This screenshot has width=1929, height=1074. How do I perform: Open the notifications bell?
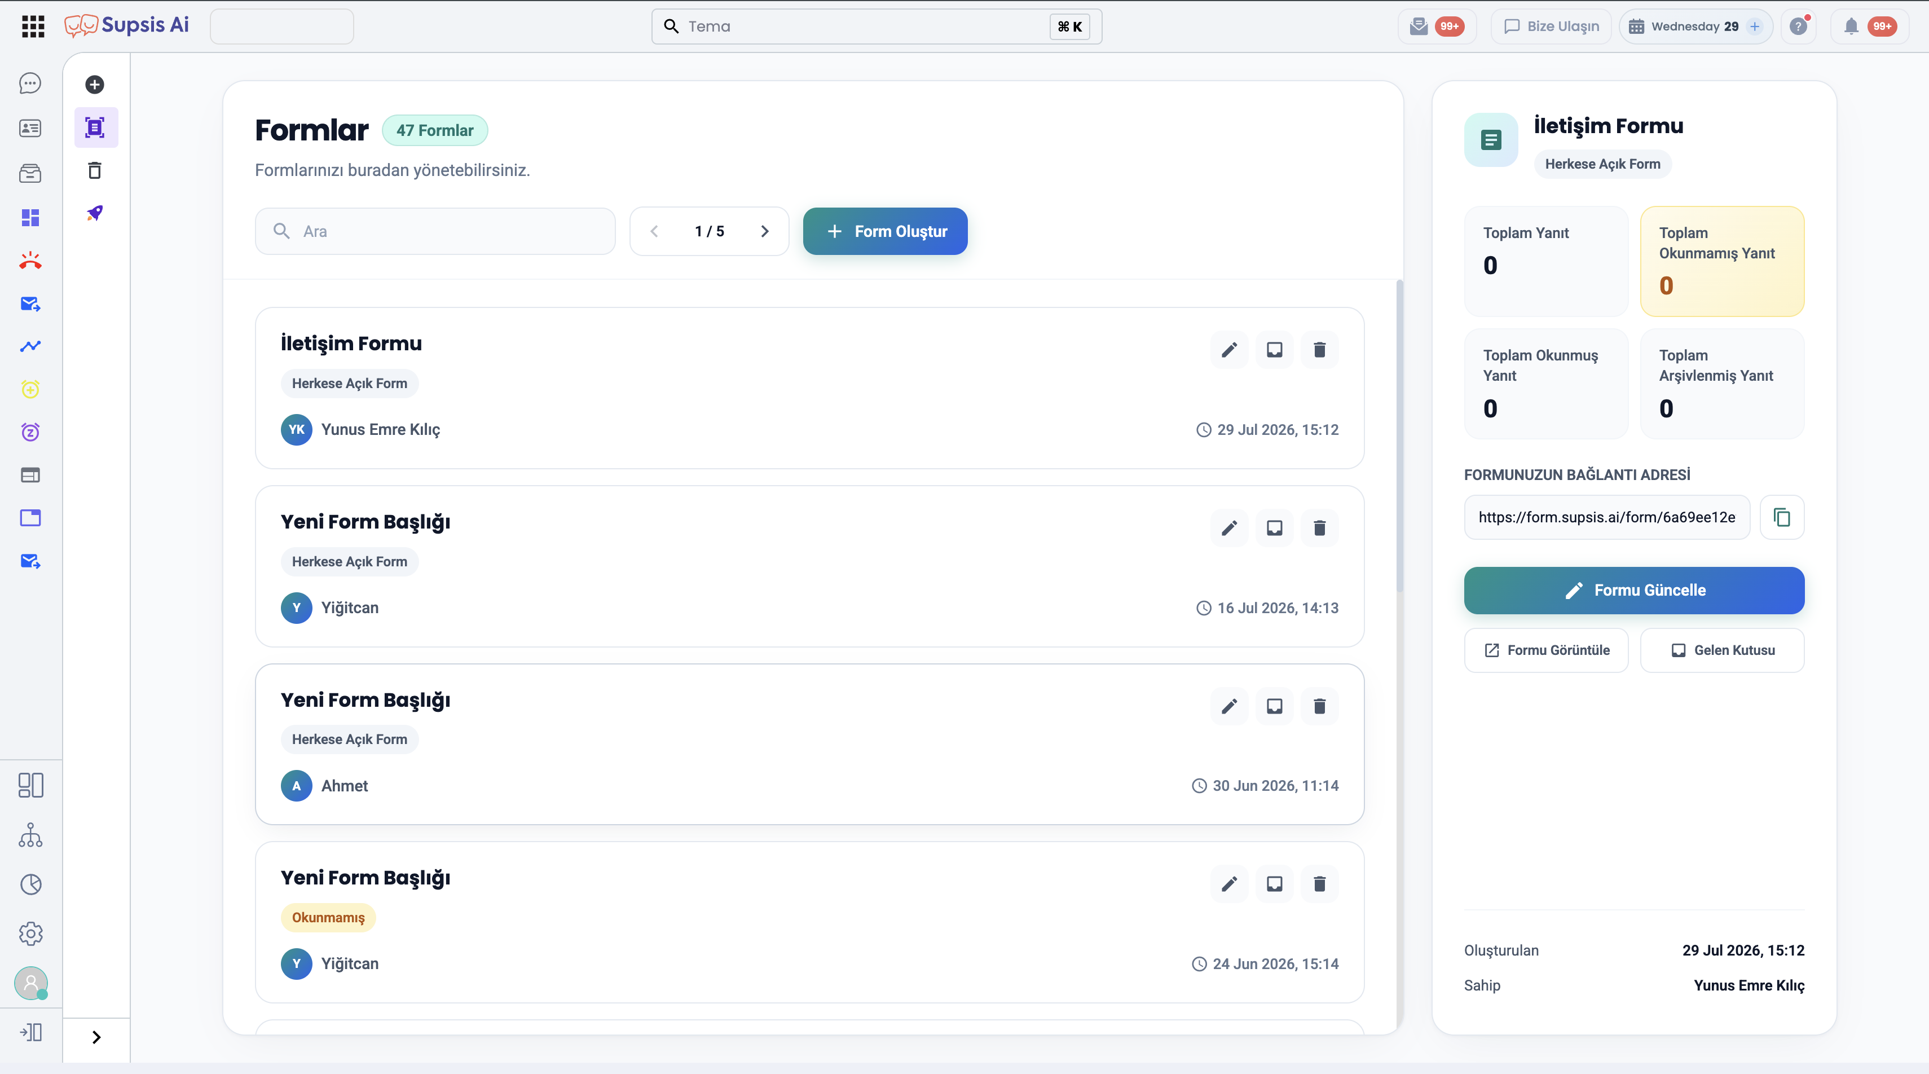(1851, 27)
